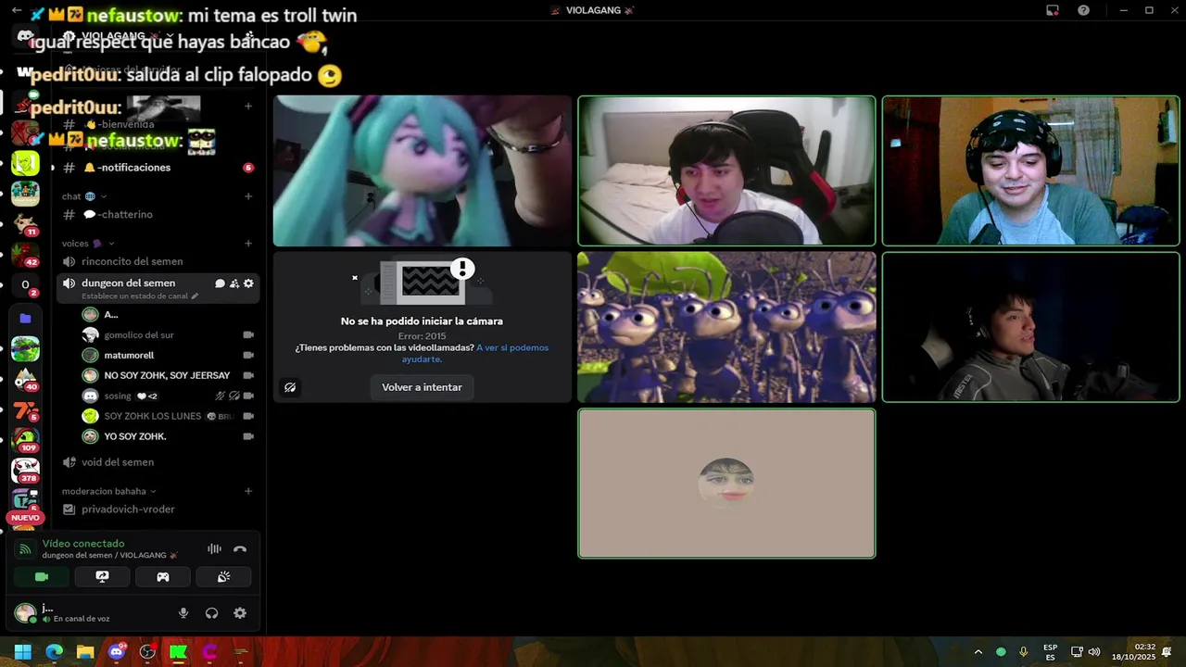Edit channel status pencil icon

(x=195, y=296)
